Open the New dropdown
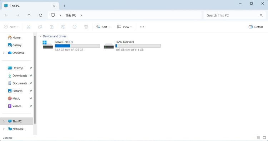The width and height of the screenshot is (268, 141). pos(11,27)
